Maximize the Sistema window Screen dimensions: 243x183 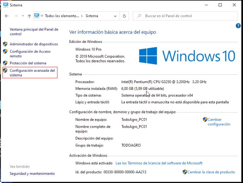220,5
